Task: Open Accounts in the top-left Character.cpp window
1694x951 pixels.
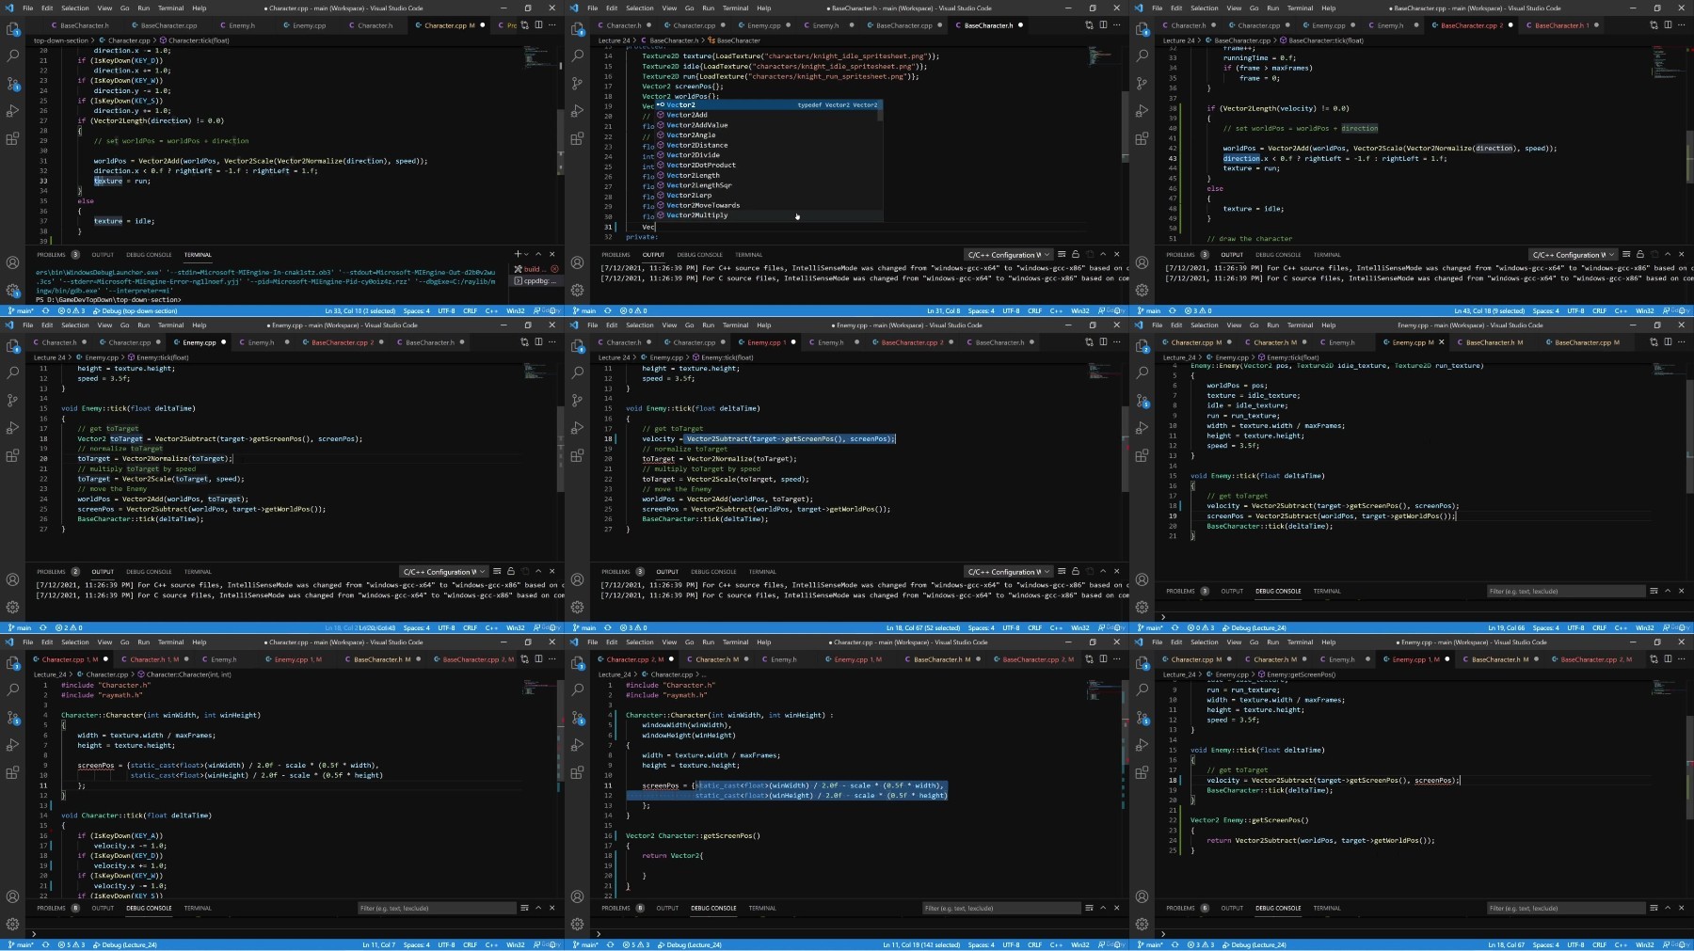Action: click(x=12, y=263)
